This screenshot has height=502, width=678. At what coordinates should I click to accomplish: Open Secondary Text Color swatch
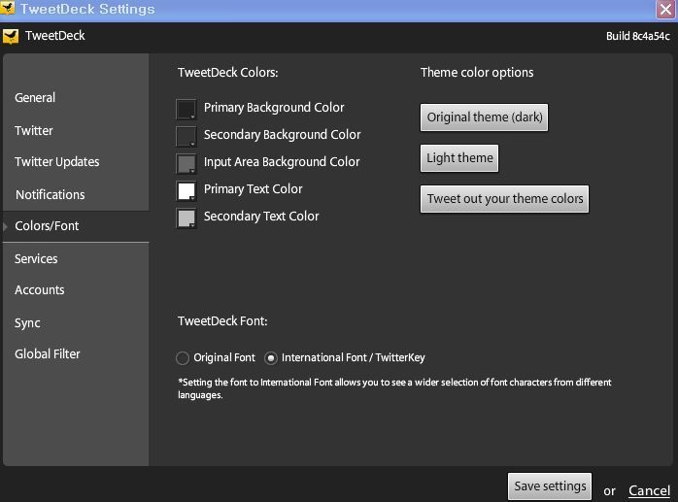click(x=186, y=218)
